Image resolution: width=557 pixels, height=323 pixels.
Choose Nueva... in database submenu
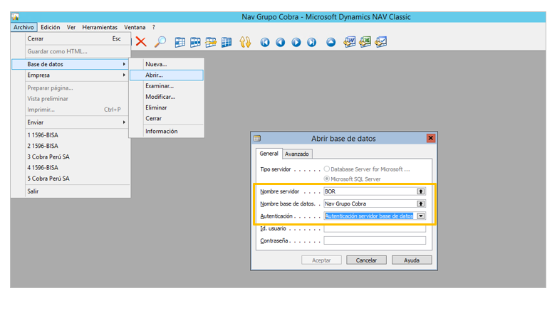(x=167, y=64)
